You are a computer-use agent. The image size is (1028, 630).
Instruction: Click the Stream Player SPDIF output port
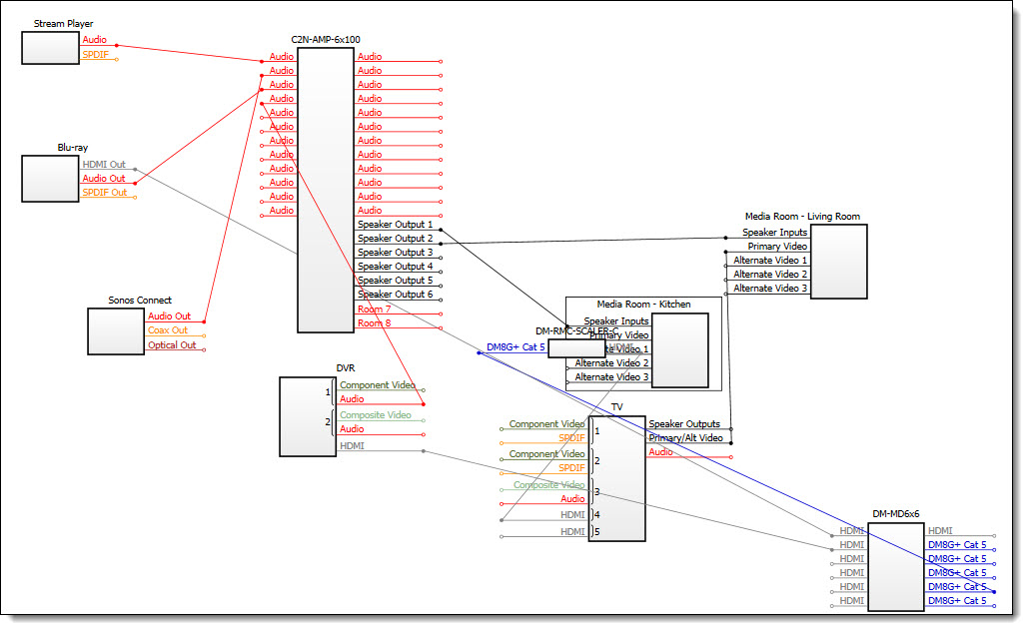click(x=96, y=54)
